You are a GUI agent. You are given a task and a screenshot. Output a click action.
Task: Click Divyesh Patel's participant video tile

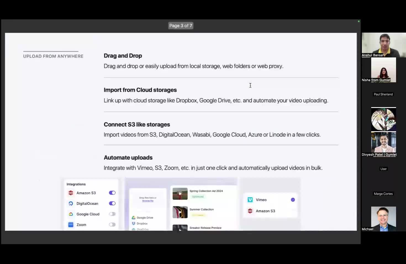tap(383, 142)
